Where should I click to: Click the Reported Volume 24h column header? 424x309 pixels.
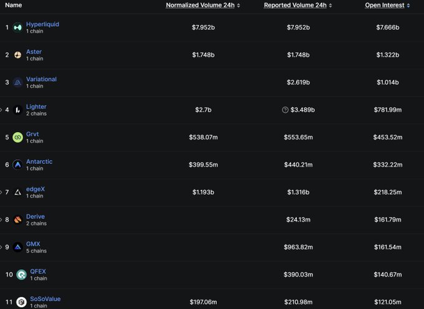pyautogui.click(x=296, y=5)
